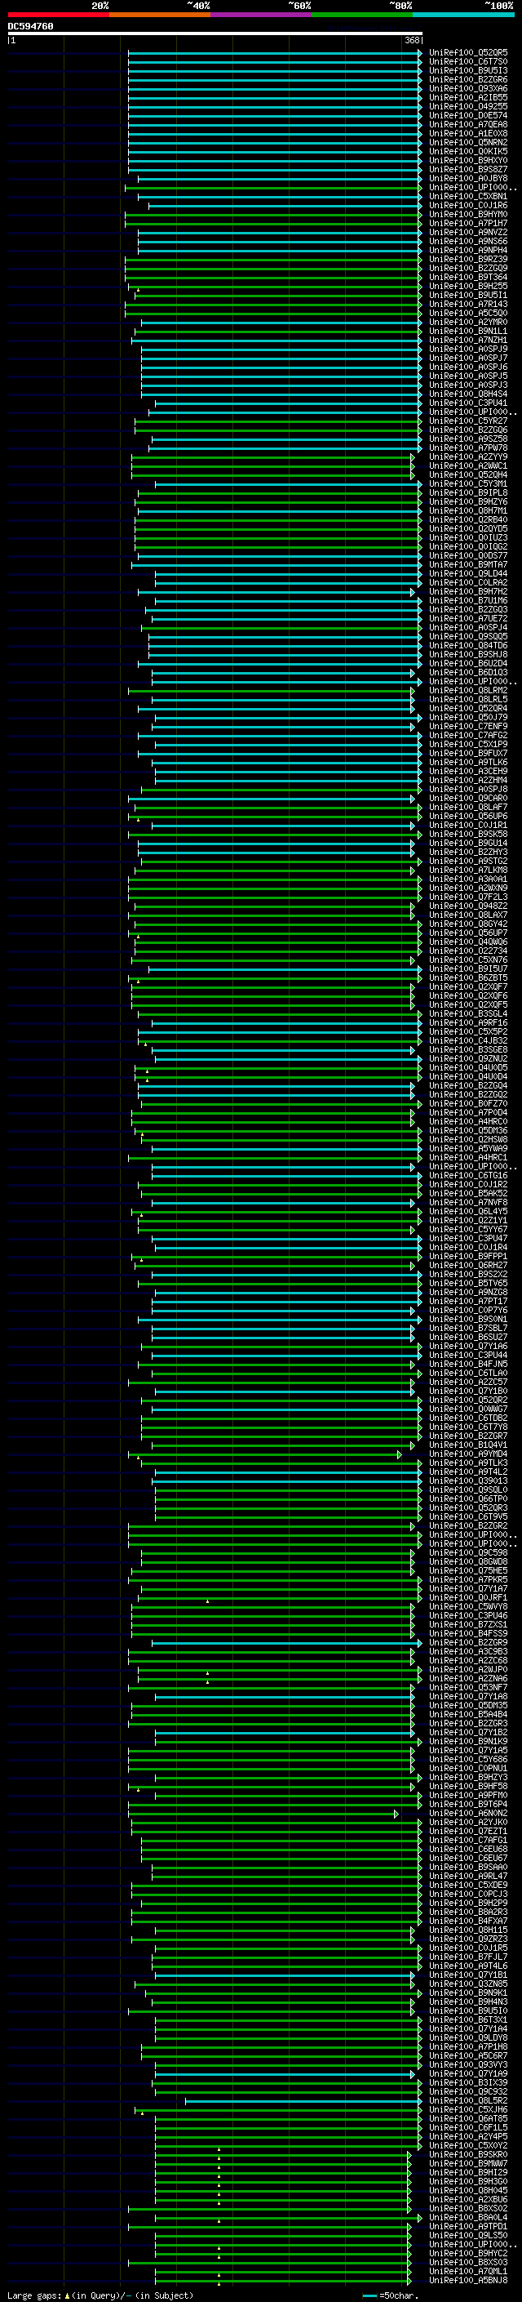The height and width of the screenshot is (2302, 522).
Task: Click the cyan ~100% identity color segment
Action: pyautogui.click(x=463, y=15)
